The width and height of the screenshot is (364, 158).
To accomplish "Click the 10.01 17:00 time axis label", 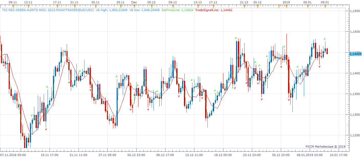I will pyautogui.click(x=339, y=155).
